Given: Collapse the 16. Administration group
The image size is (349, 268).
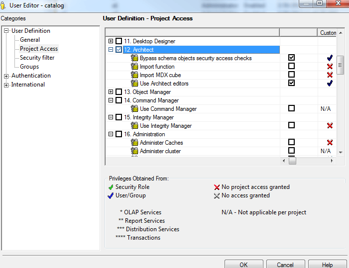Looking at the screenshot, I should (x=111, y=134).
